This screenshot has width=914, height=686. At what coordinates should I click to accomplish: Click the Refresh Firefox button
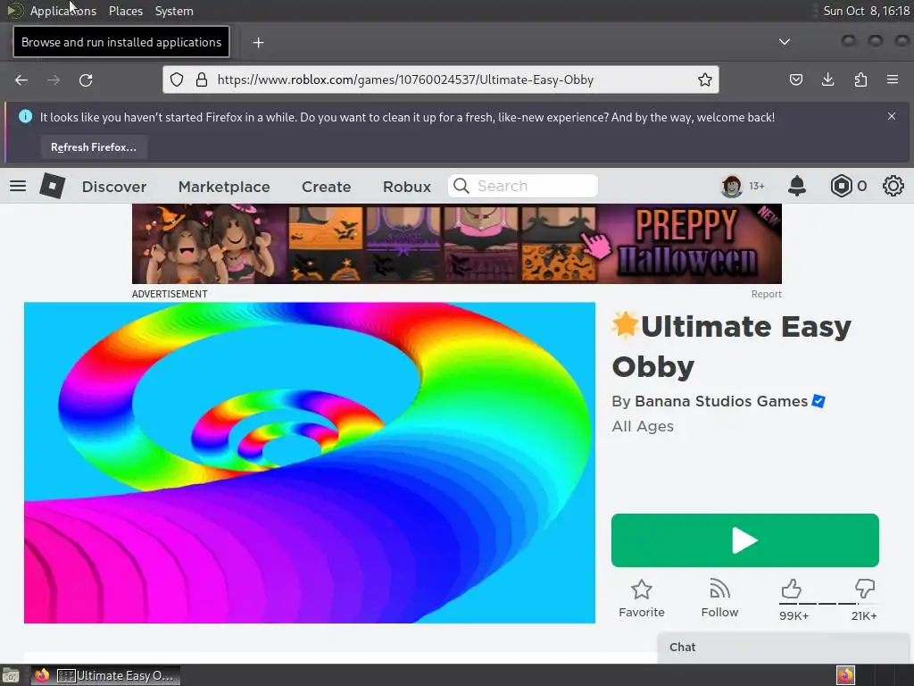pyautogui.click(x=94, y=147)
